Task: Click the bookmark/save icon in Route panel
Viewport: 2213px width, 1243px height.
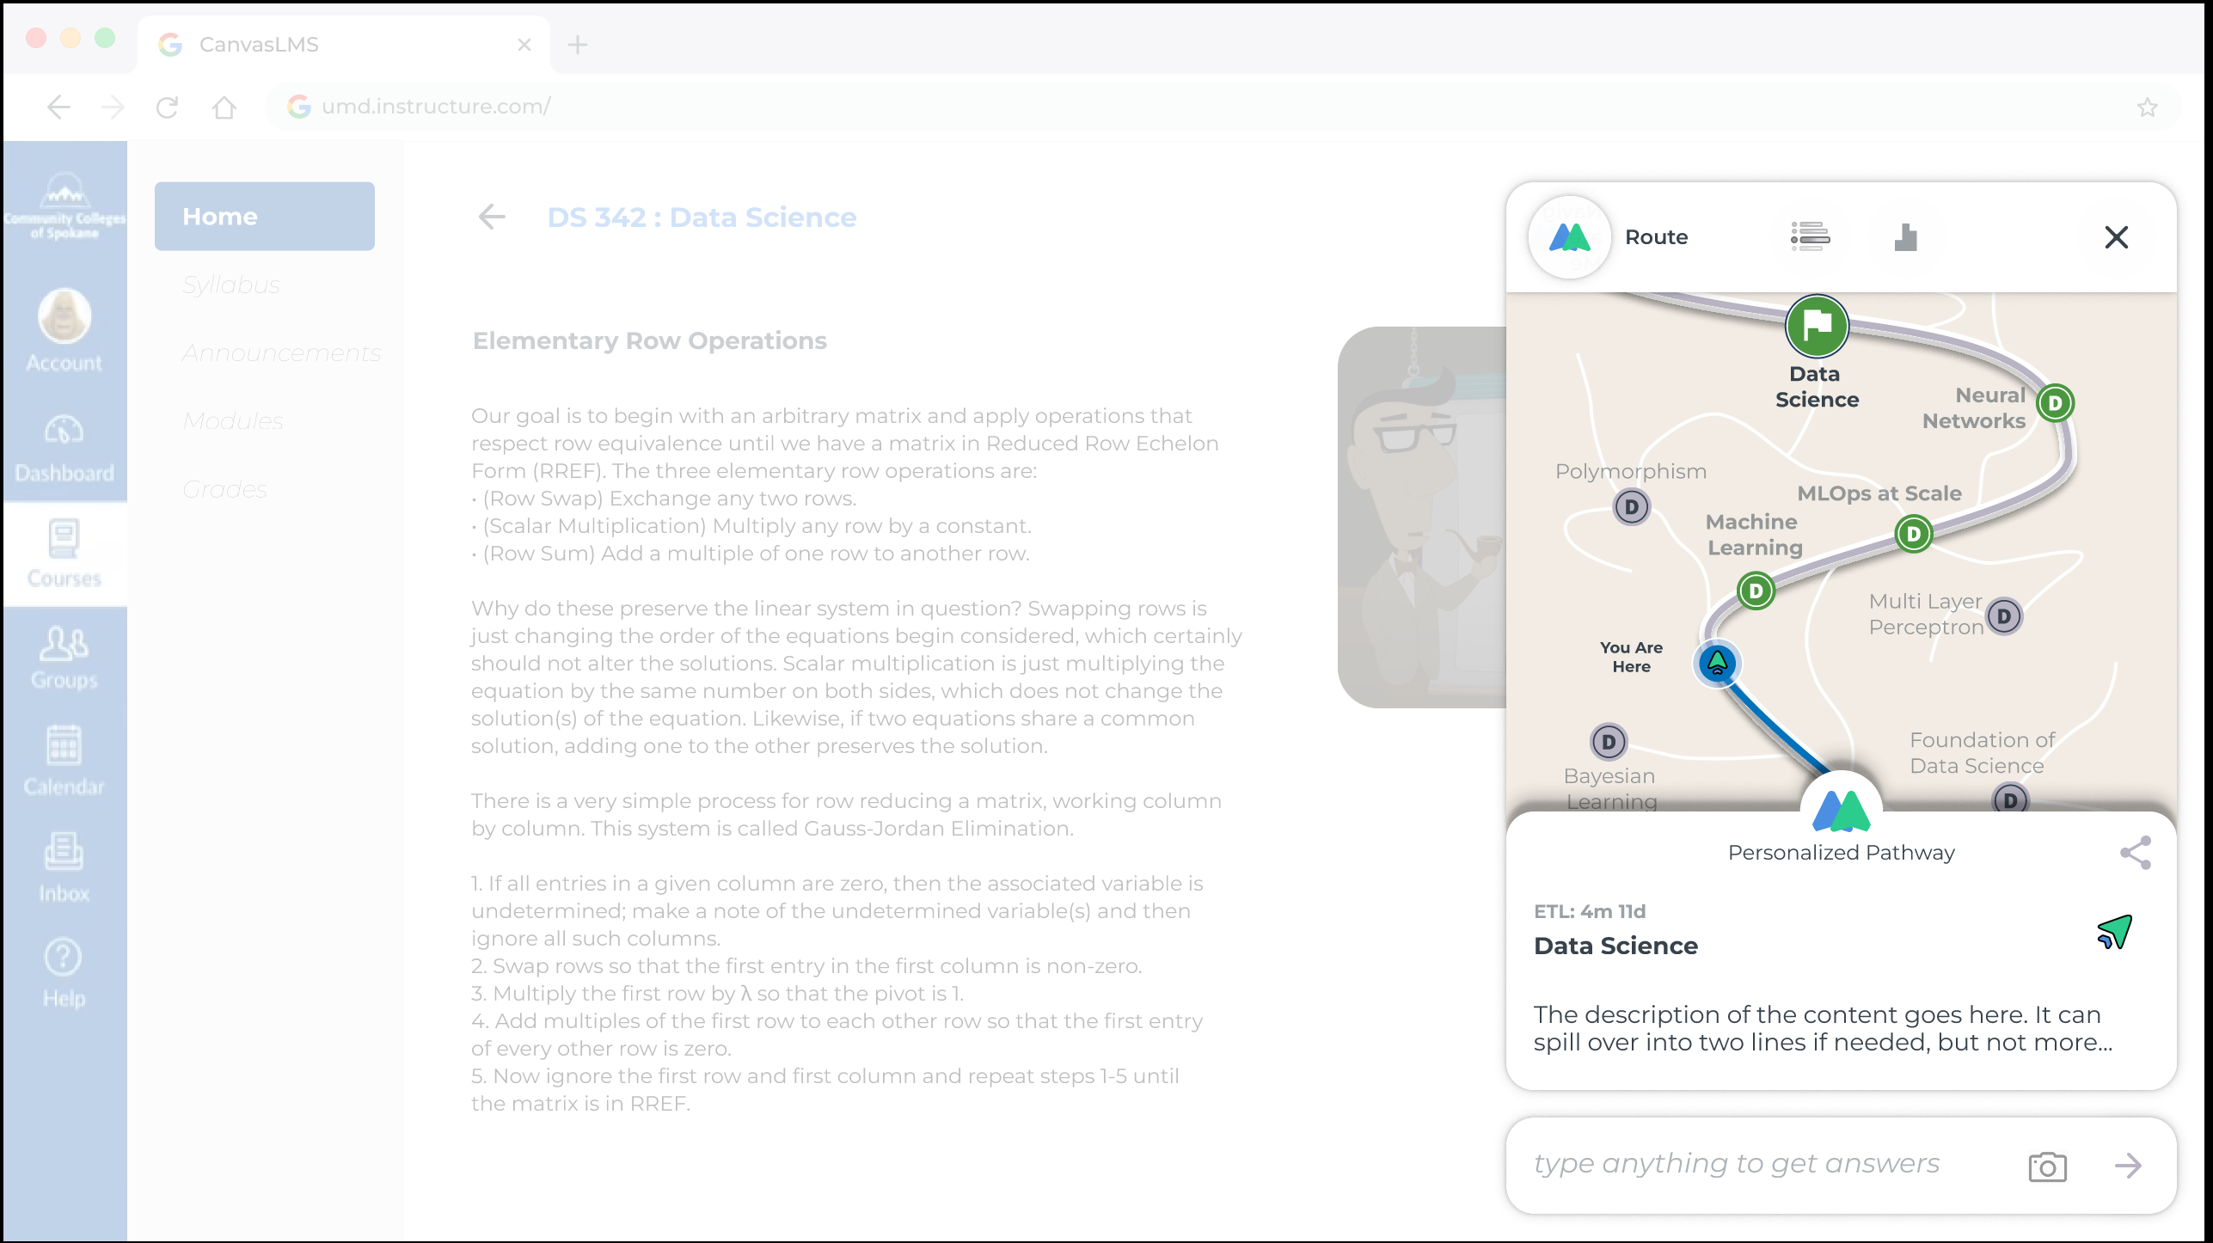Action: pyautogui.click(x=1904, y=237)
